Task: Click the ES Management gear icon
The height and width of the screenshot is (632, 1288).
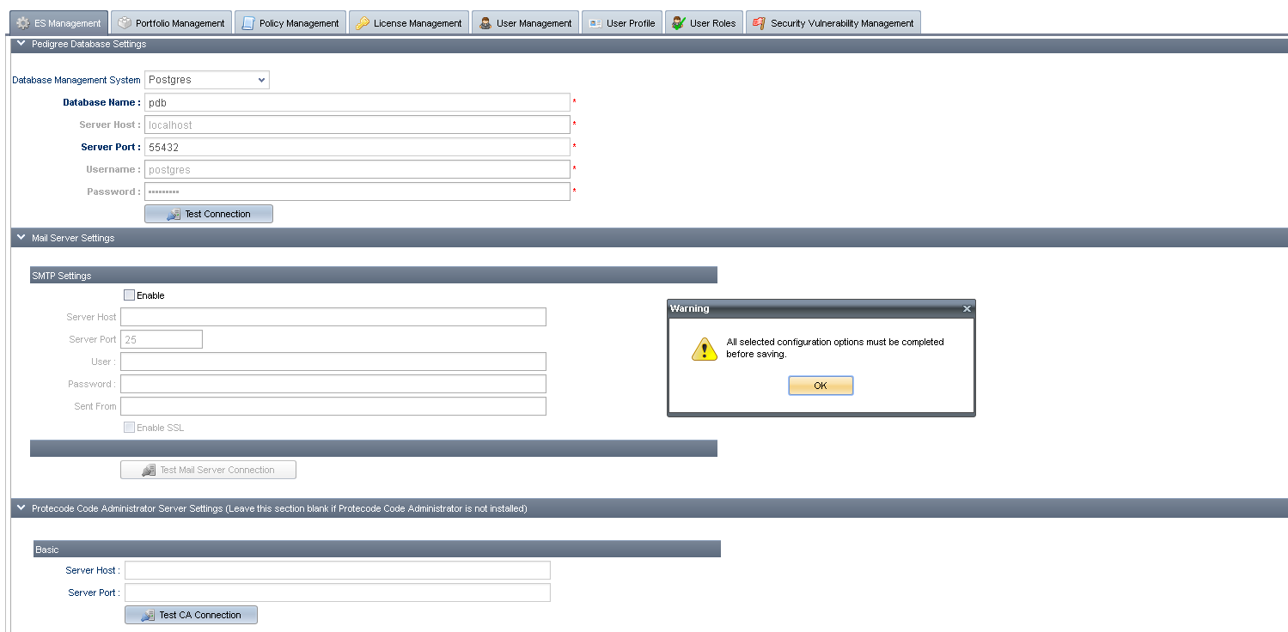Action: click(23, 23)
